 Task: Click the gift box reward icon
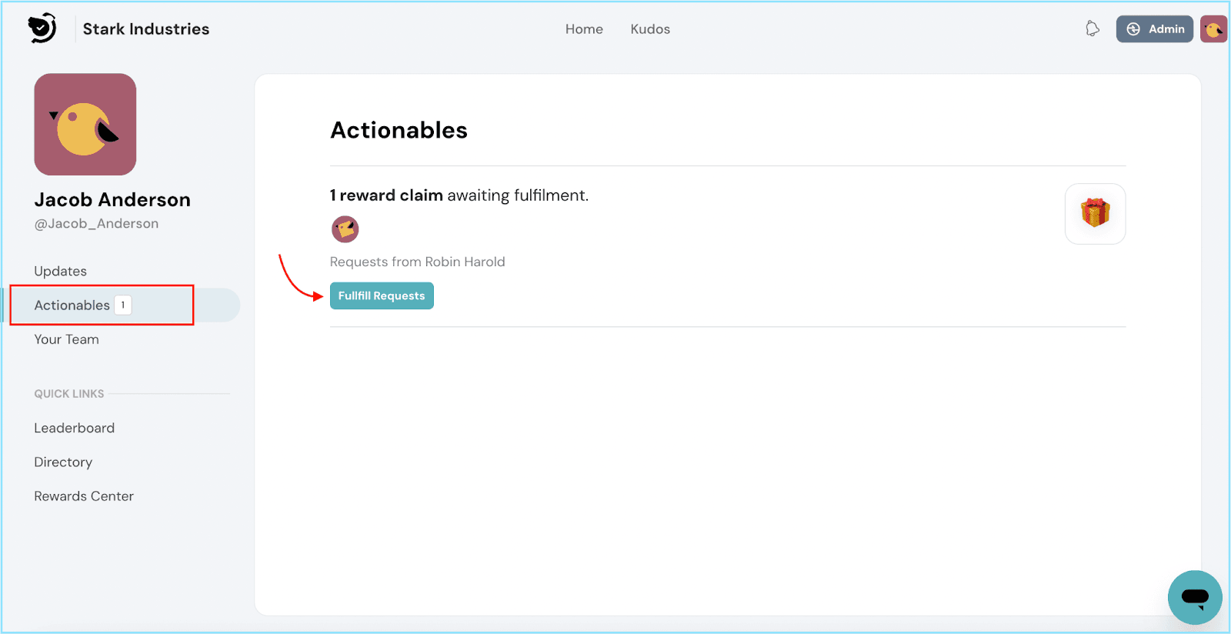coord(1095,213)
